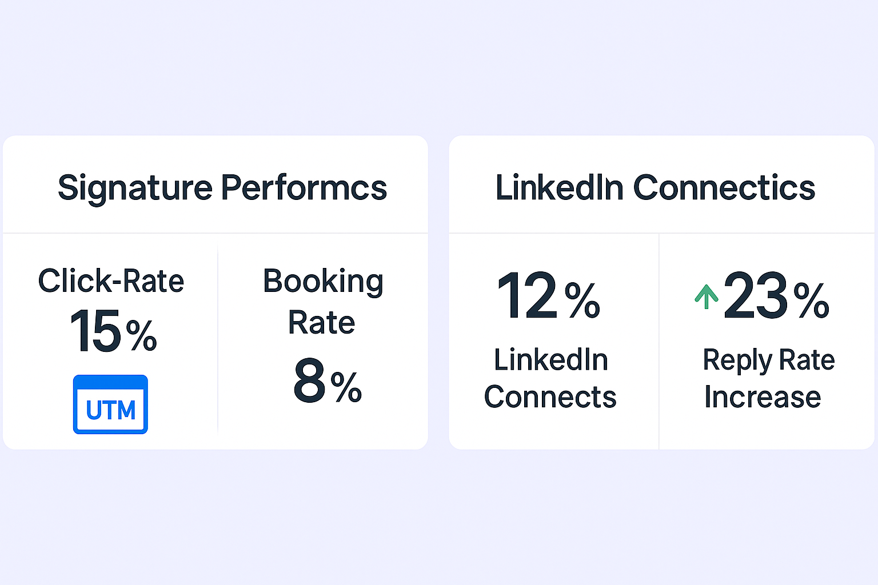Click the word Signature in the left header
The image size is (878, 585).
(135, 189)
